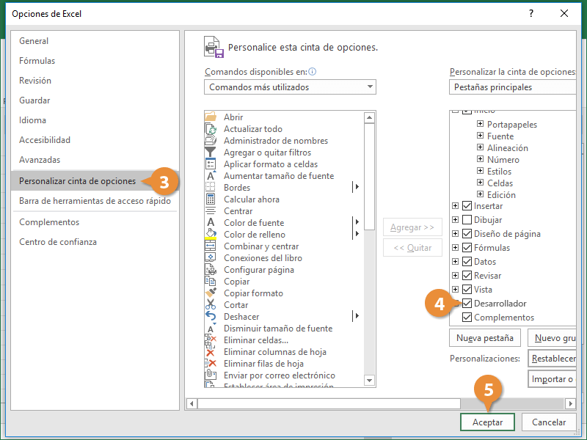The image size is (587, 440).
Task: Click the Combinar y centrar icon
Action: [211, 246]
